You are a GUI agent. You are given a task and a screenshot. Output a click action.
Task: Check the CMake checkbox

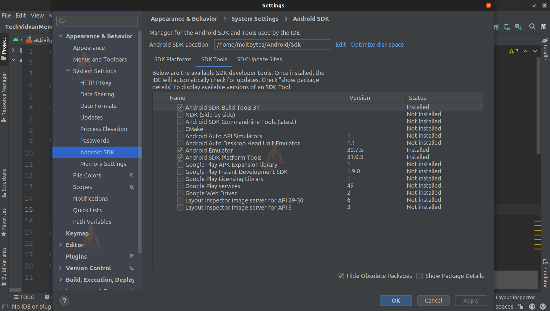point(180,129)
